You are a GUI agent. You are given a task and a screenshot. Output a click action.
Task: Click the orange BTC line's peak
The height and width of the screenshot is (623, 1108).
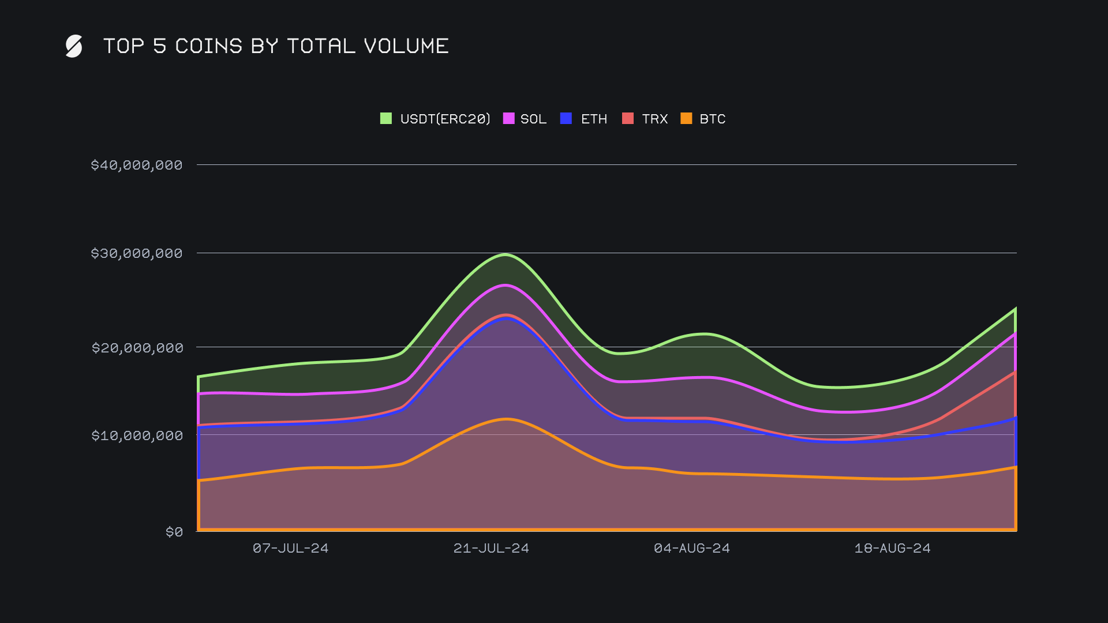[506, 419]
